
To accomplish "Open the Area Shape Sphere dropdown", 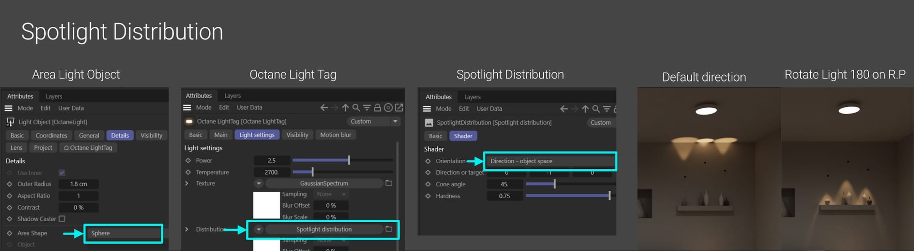I will pos(123,233).
